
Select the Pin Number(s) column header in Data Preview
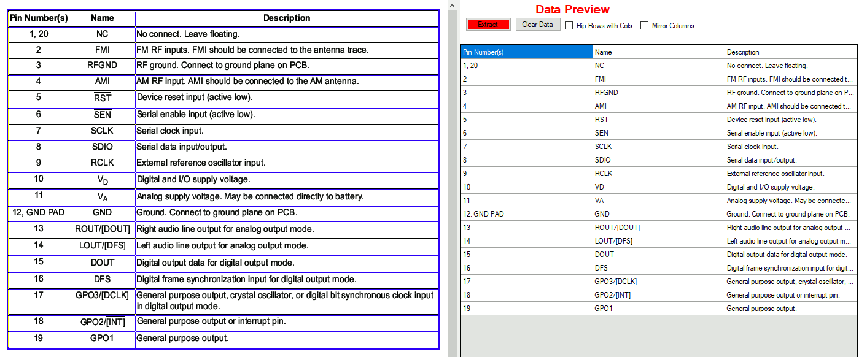pyautogui.click(x=527, y=52)
